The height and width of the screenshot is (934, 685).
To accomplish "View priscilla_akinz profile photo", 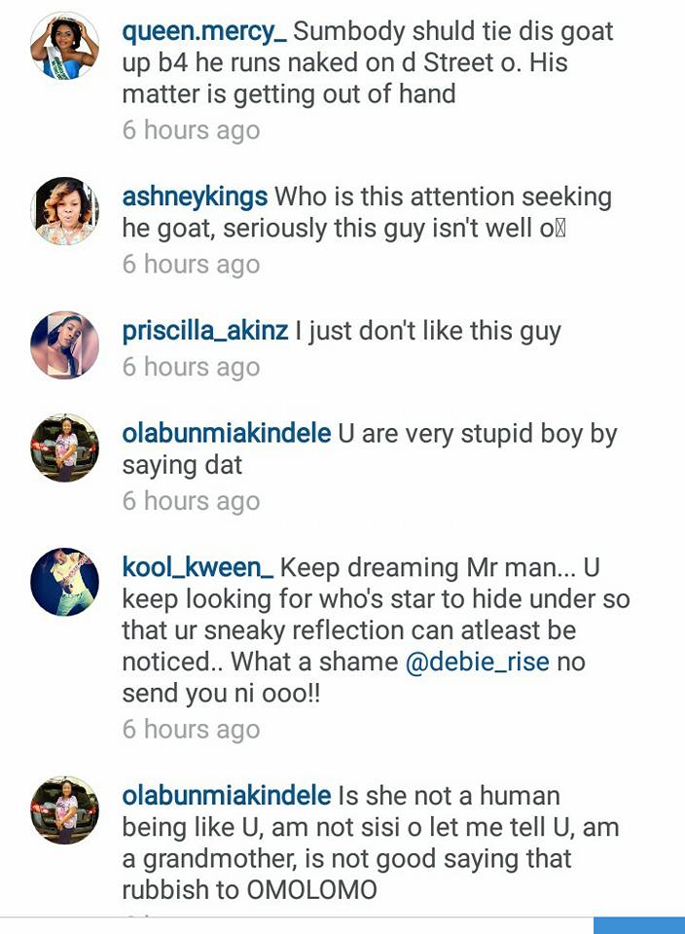I will 64,344.
